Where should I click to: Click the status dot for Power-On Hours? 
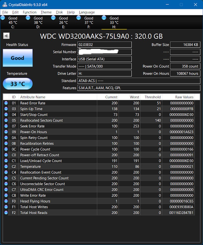coord(6,132)
